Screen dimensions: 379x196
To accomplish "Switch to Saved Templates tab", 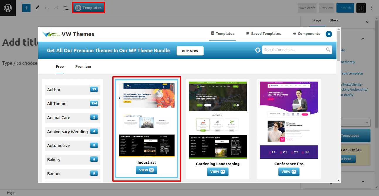I will point(263,34).
